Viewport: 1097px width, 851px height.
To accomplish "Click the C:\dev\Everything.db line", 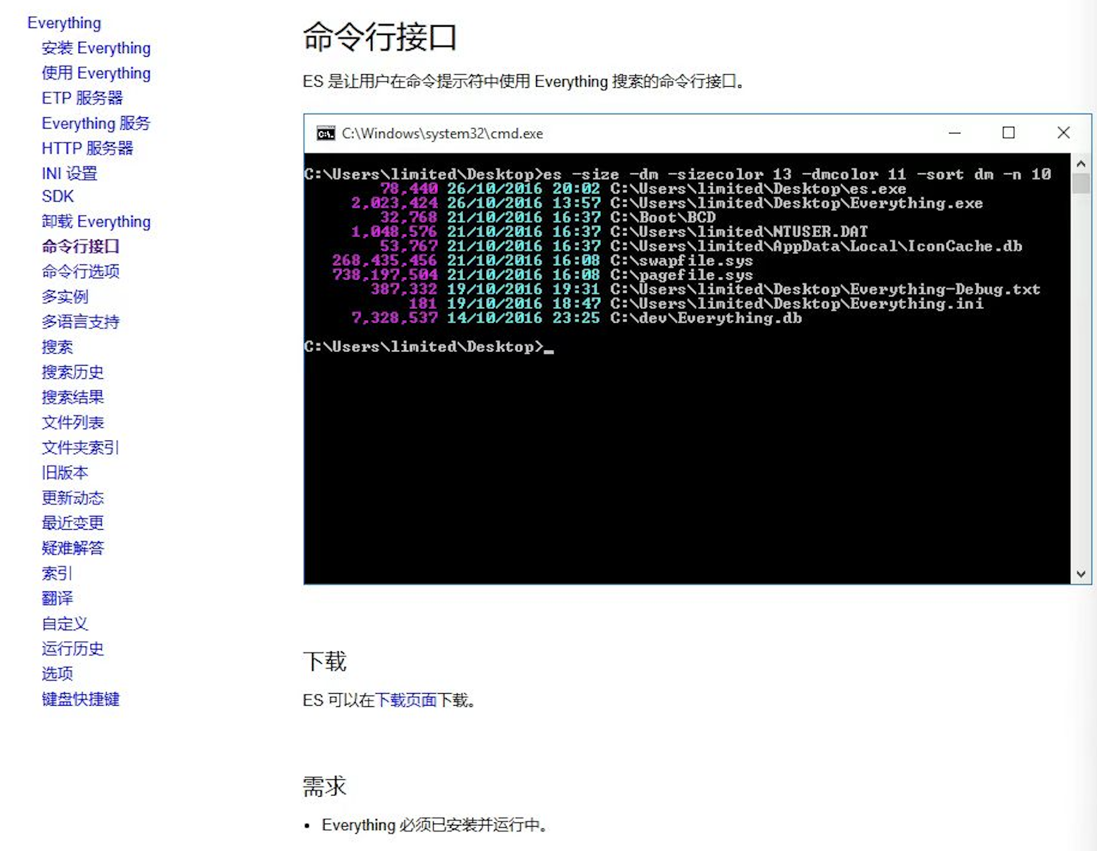I will (x=576, y=318).
